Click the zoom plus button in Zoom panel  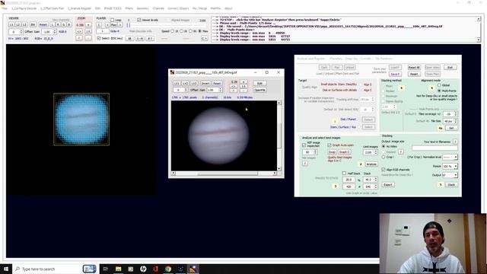pos(88,25)
